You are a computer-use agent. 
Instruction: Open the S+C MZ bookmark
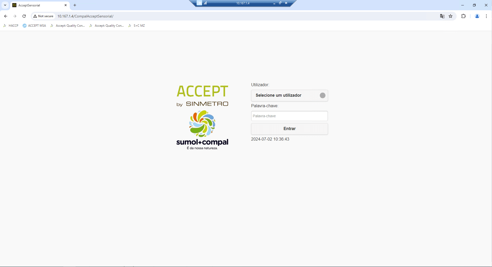tap(139, 25)
